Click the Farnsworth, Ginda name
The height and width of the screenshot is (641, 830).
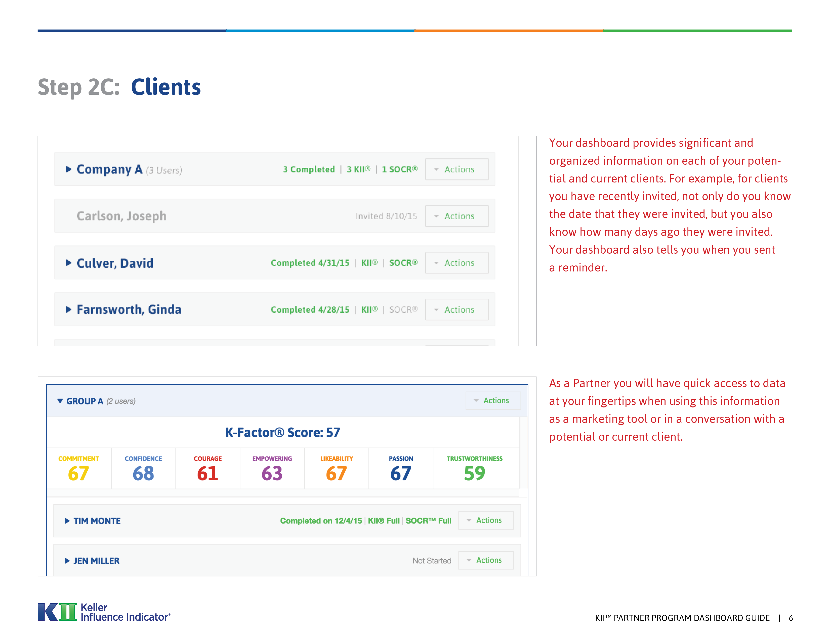pos(129,309)
